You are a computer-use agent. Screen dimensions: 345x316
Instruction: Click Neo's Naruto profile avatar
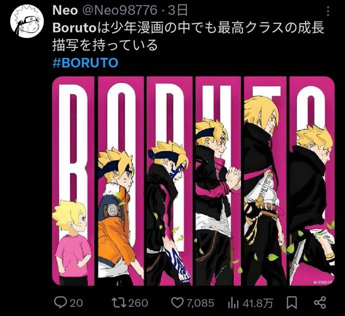point(26,22)
